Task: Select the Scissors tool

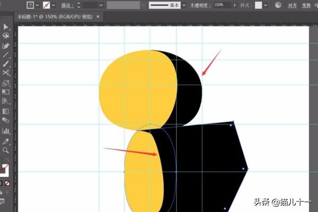Action: coord(6,73)
